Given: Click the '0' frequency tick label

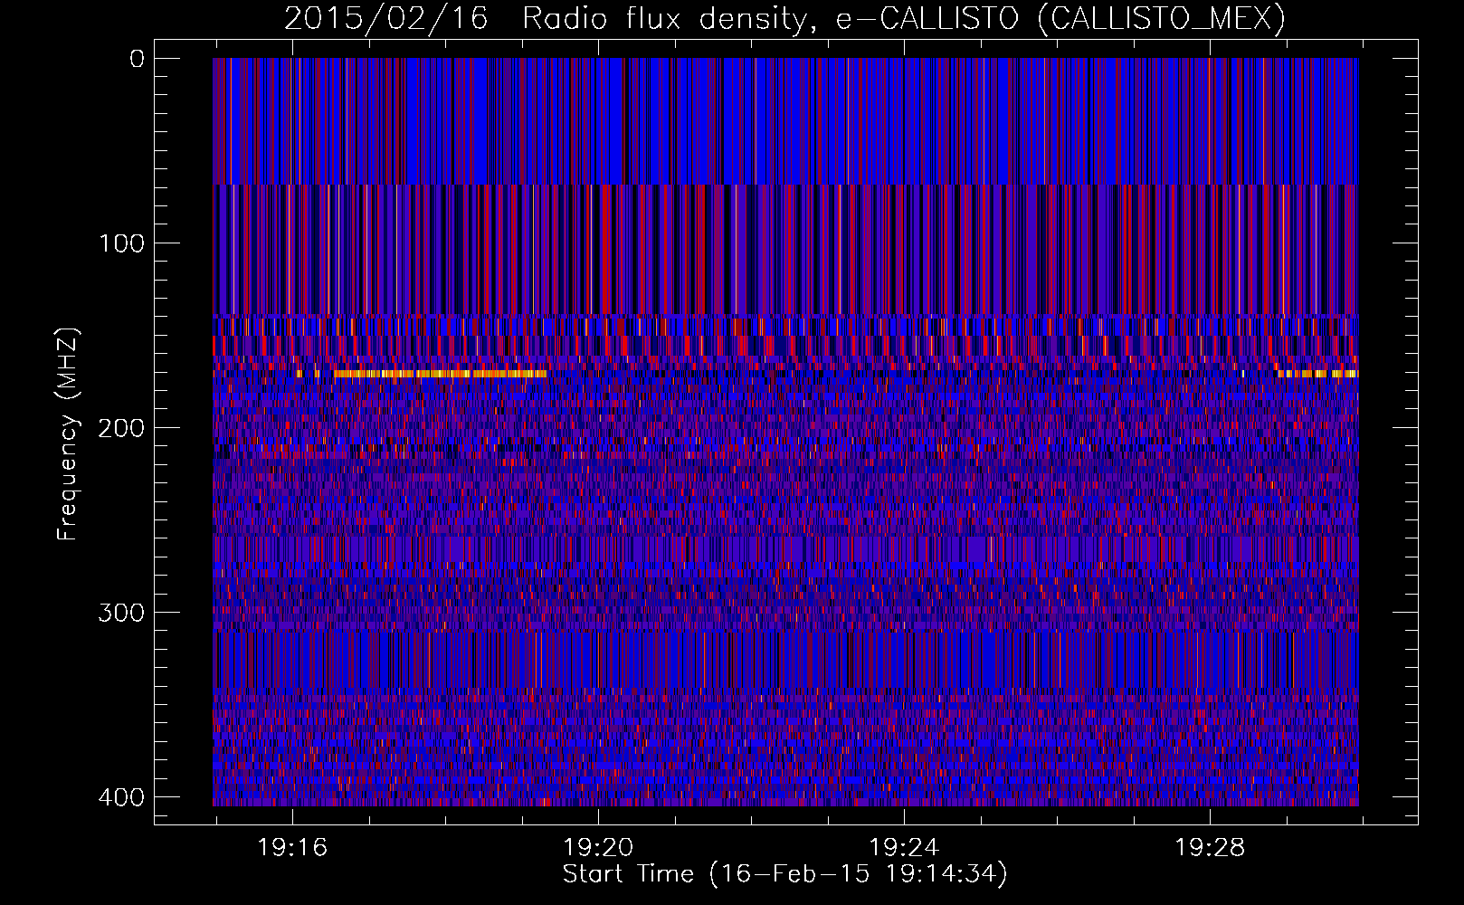Looking at the screenshot, I should [x=138, y=59].
